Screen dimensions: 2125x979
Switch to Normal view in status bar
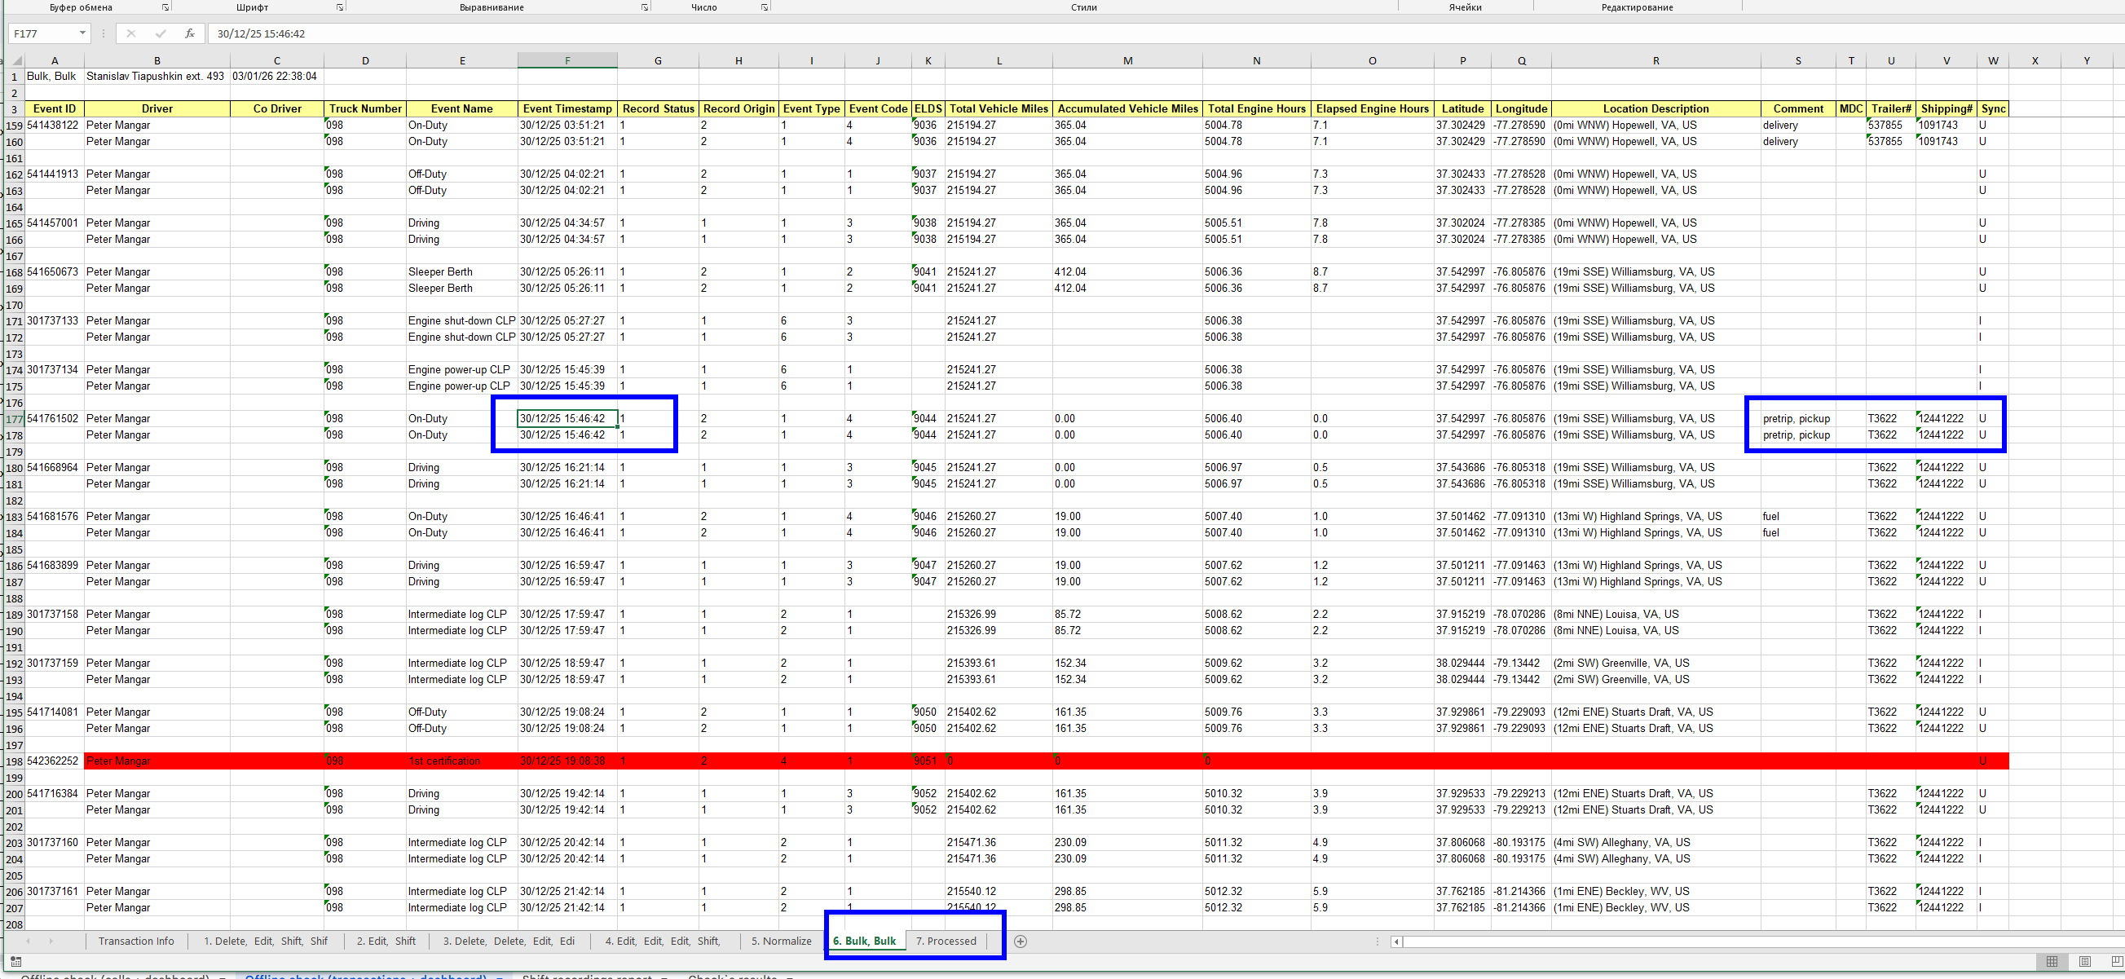[x=2052, y=962]
